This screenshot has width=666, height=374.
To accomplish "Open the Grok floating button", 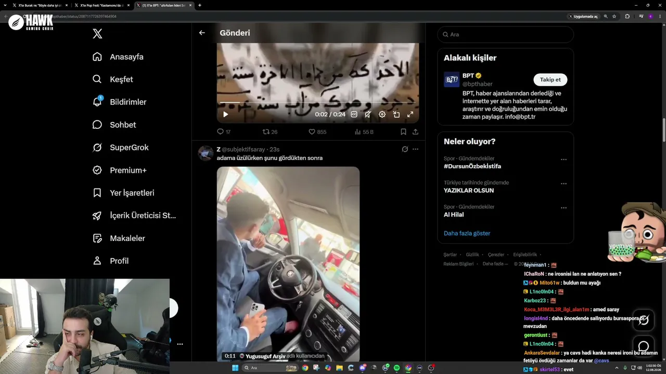I will pyautogui.click(x=644, y=320).
